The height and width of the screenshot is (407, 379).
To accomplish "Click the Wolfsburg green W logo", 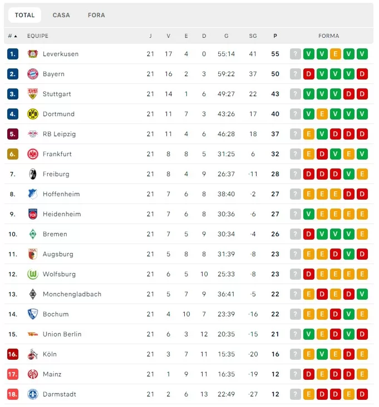I will coord(33,274).
